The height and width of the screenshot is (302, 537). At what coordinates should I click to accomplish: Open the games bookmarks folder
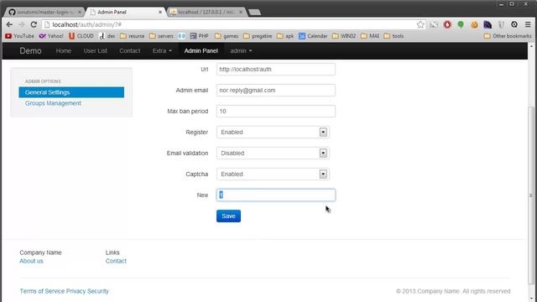pos(227,36)
